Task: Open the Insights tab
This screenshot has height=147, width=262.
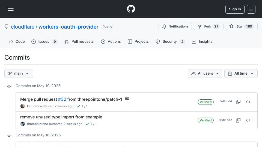Action: (202, 41)
